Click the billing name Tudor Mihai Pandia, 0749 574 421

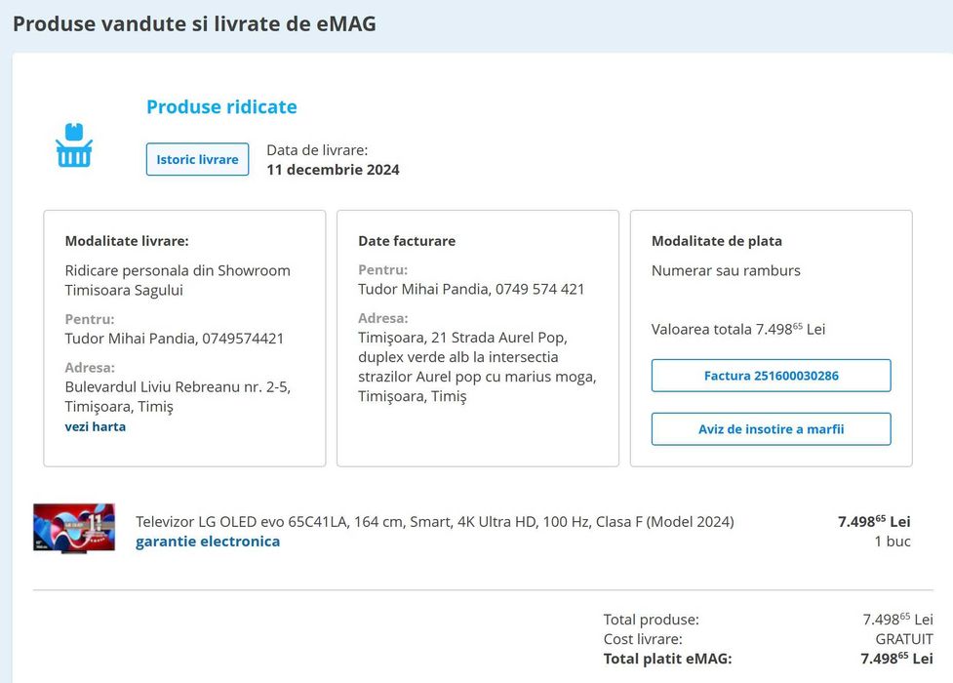click(471, 289)
